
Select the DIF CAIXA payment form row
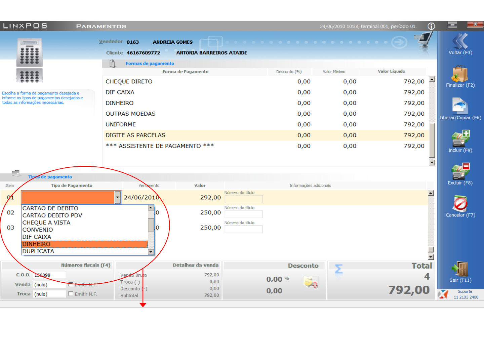(x=265, y=92)
